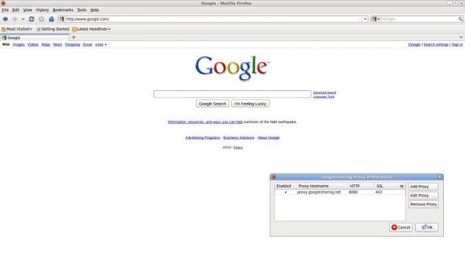
Task: Bookmark this page with the star
Action: [360, 19]
